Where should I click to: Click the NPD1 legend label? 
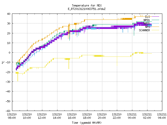147,20
